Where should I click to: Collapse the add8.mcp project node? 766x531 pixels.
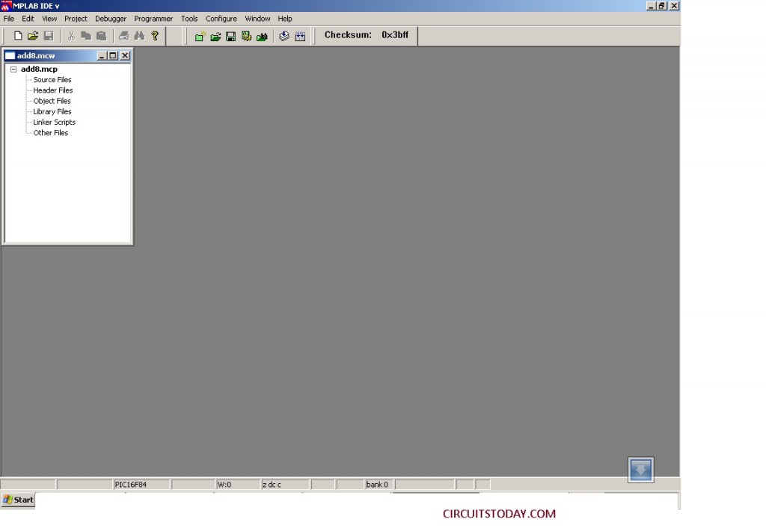(x=13, y=69)
